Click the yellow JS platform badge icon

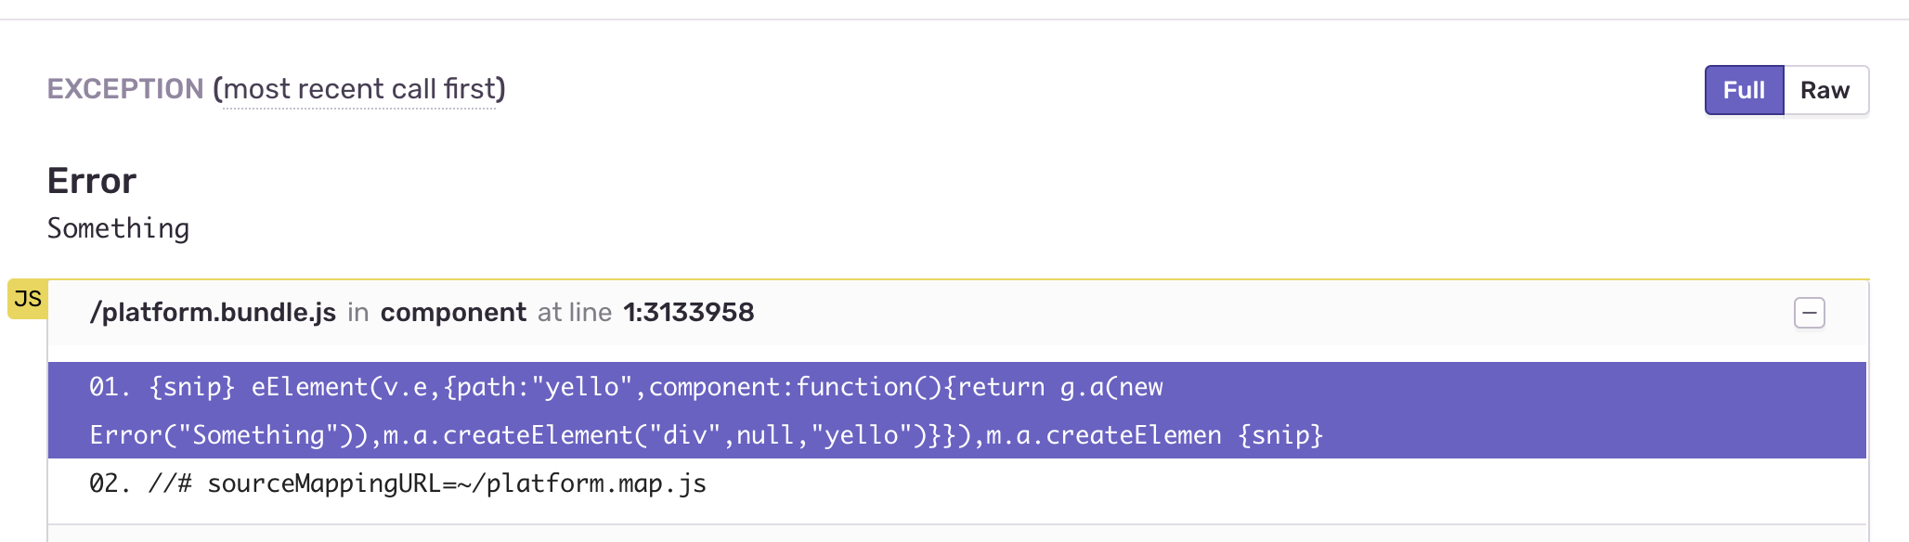tap(28, 299)
